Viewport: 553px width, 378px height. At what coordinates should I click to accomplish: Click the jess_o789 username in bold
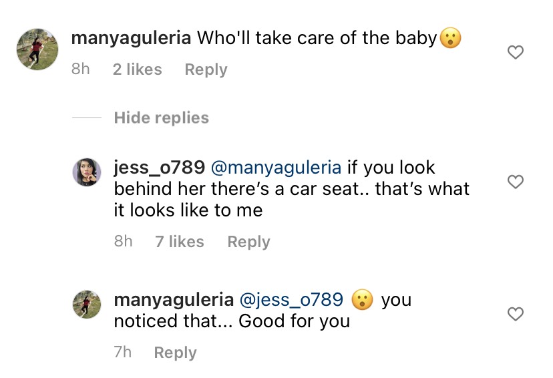tap(159, 167)
